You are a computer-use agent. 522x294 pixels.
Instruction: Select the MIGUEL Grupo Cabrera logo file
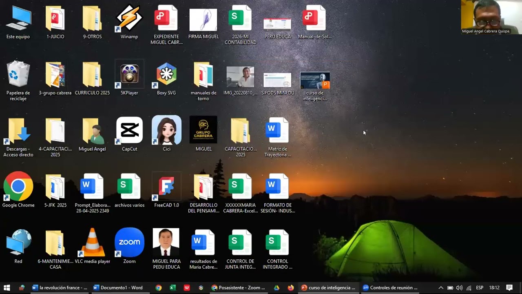click(x=203, y=134)
